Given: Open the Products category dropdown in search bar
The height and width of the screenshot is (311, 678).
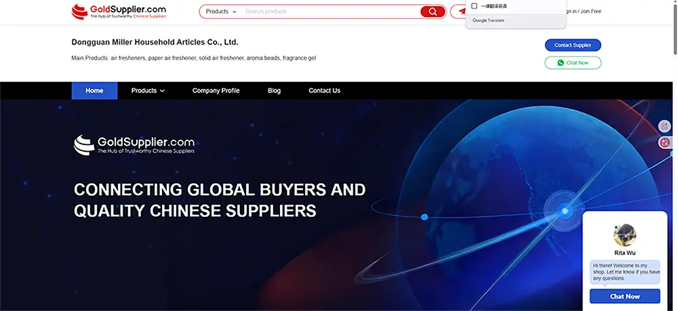Looking at the screenshot, I should click(221, 12).
